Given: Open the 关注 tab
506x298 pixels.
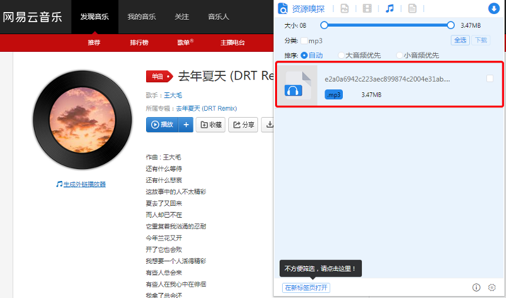Looking at the screenshot, I should (182, 17).
